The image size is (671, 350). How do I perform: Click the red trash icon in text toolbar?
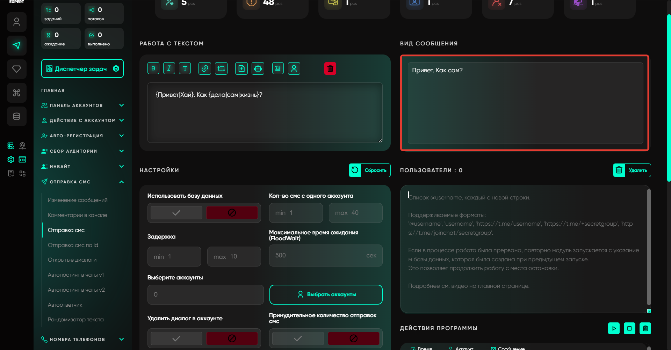[x=330, y=68]
